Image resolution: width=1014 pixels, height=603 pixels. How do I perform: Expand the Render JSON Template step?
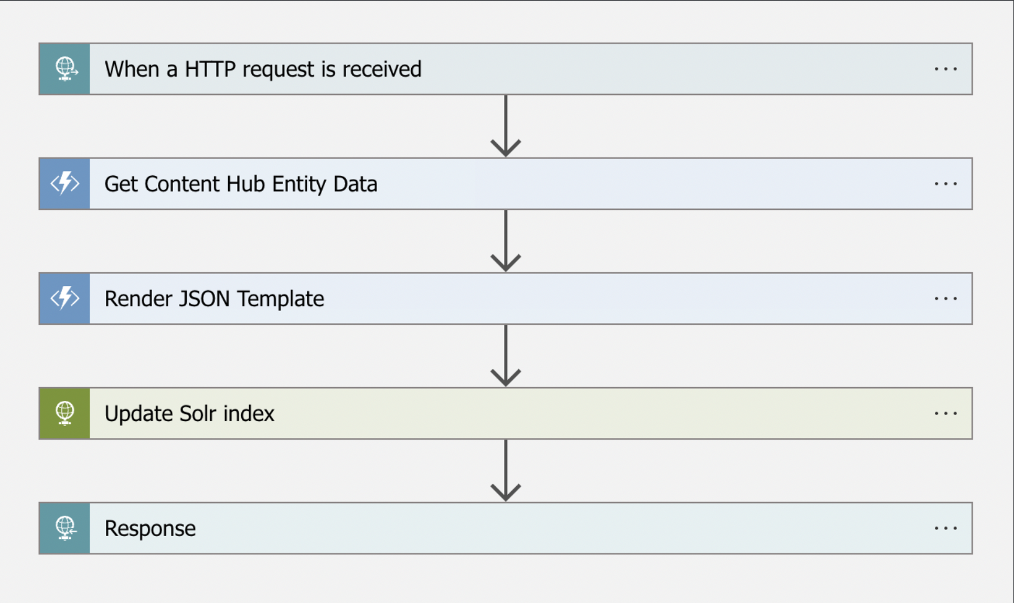506,299
